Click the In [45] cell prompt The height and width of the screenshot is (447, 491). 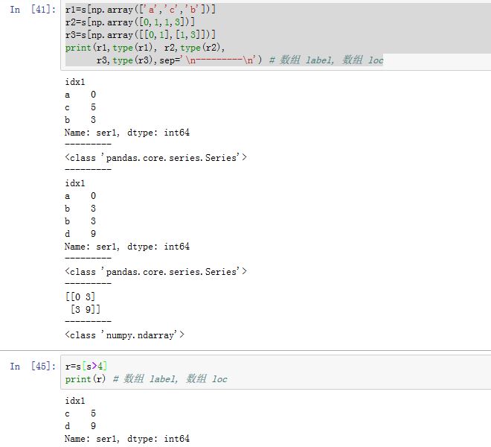pos(33,367)
